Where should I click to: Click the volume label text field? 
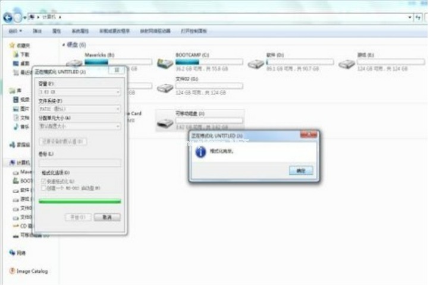[80, 162]
